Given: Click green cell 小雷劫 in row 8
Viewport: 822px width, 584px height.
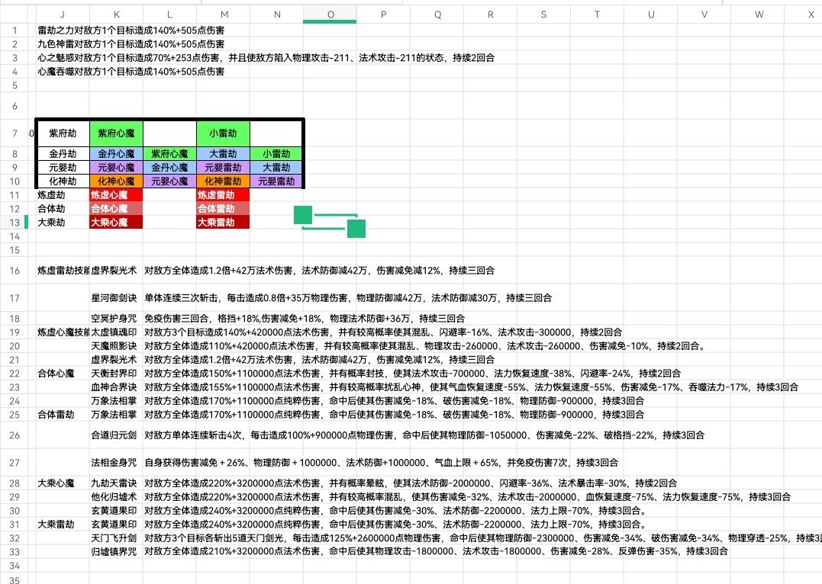Looking at the screenshot, I should [276, 154].
